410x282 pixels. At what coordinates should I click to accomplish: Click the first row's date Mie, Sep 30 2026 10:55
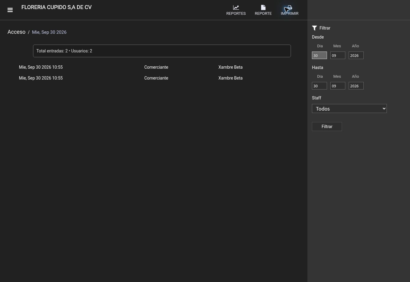point(41,67)
